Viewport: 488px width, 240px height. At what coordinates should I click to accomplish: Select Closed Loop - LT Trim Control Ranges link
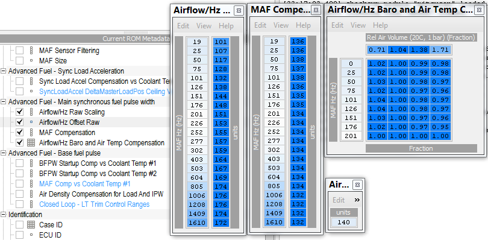point(95,204)
